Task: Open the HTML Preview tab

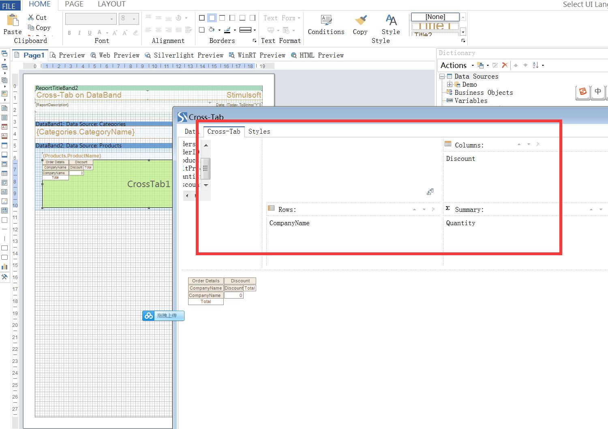Action: click(317, 55)
